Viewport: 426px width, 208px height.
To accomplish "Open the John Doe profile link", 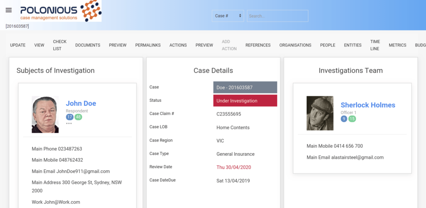I will pos(81,103).
